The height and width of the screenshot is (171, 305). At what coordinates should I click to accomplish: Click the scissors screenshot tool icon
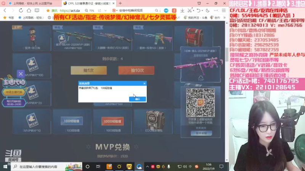(x=189, y=11)
